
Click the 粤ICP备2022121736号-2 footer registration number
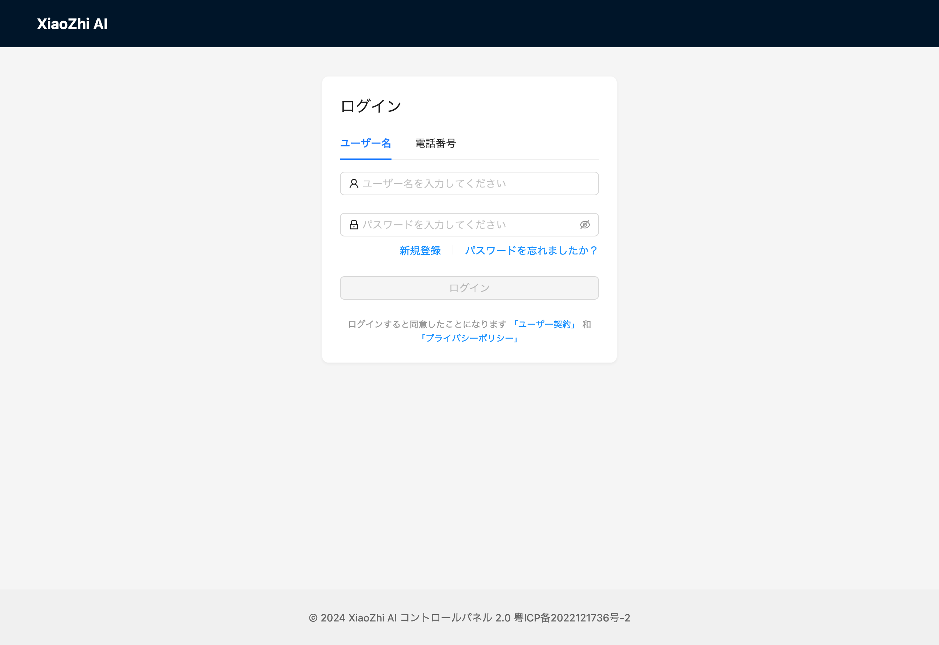pos(572,618)
